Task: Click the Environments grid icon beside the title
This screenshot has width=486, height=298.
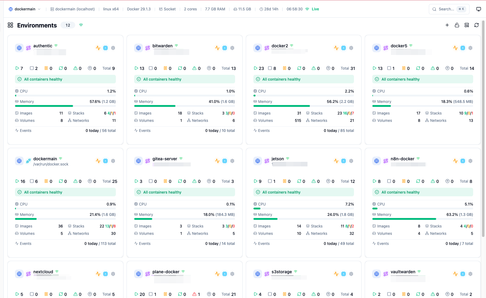Action: (x=10, y=25)
